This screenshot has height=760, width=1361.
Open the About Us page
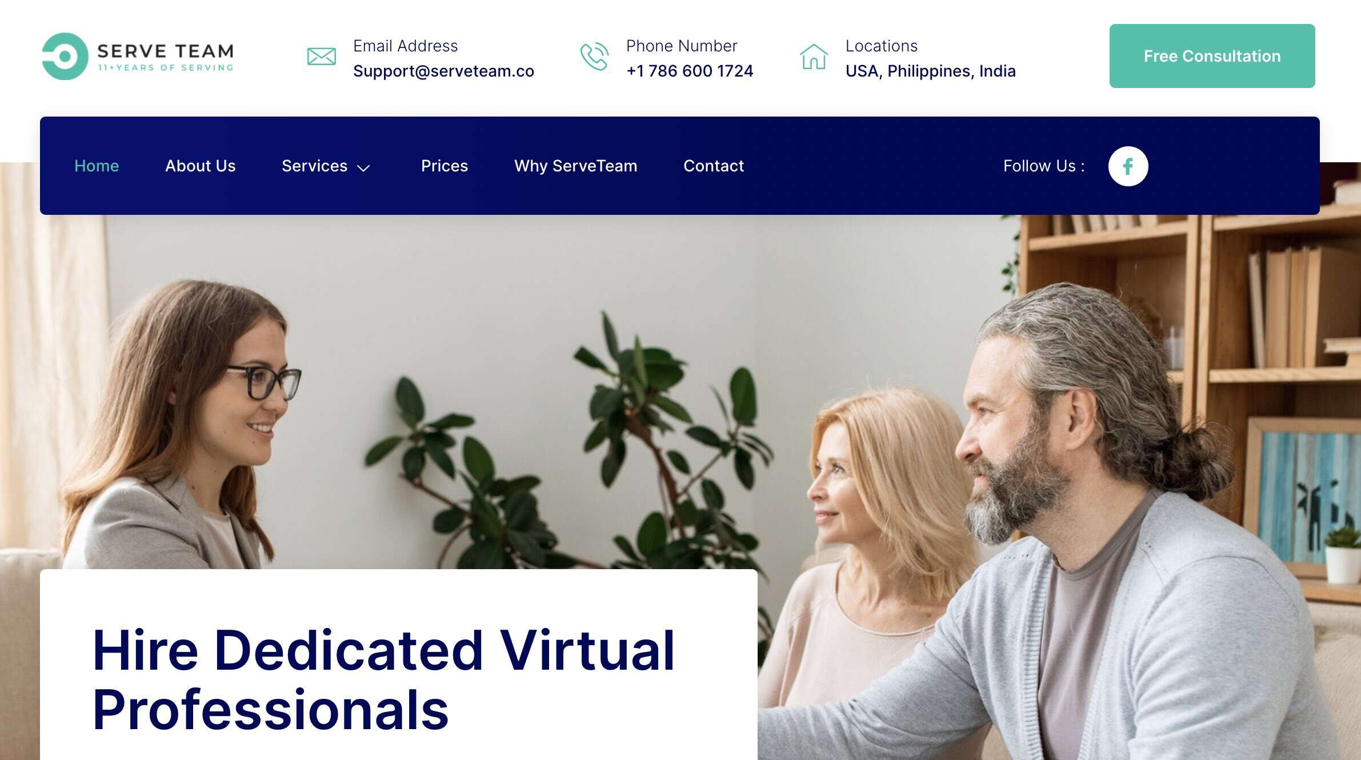201,166
